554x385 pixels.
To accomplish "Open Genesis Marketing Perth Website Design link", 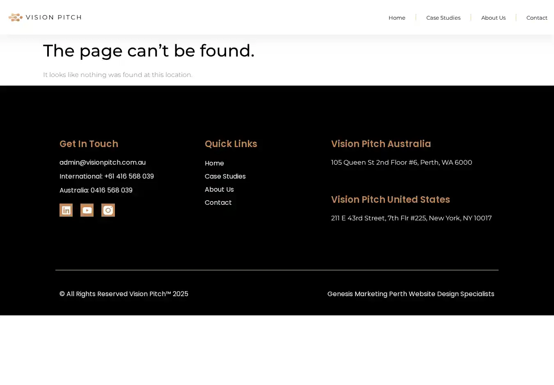I will [411, 294].
